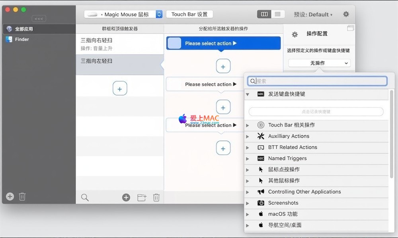Select Finder in the app sidebar
Screen dimensions: 398x238
click(22, 39)
